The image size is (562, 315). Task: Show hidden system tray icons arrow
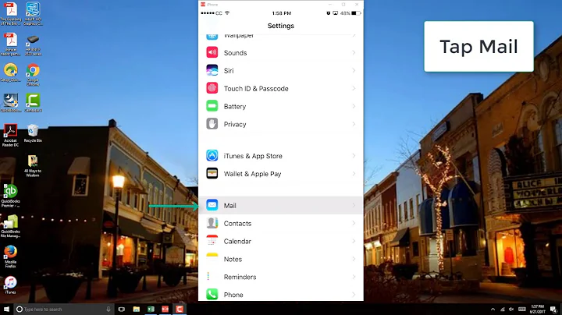coord(493,310)
